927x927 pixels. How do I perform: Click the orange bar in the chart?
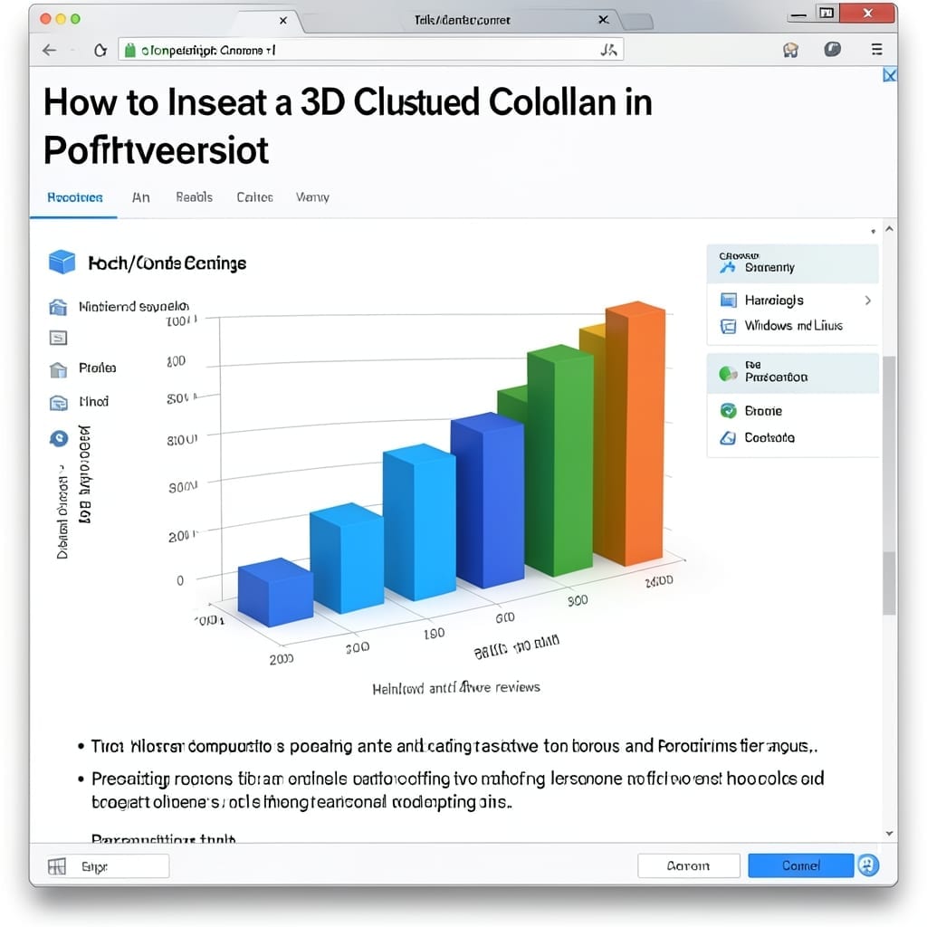(x=636, y=434)
